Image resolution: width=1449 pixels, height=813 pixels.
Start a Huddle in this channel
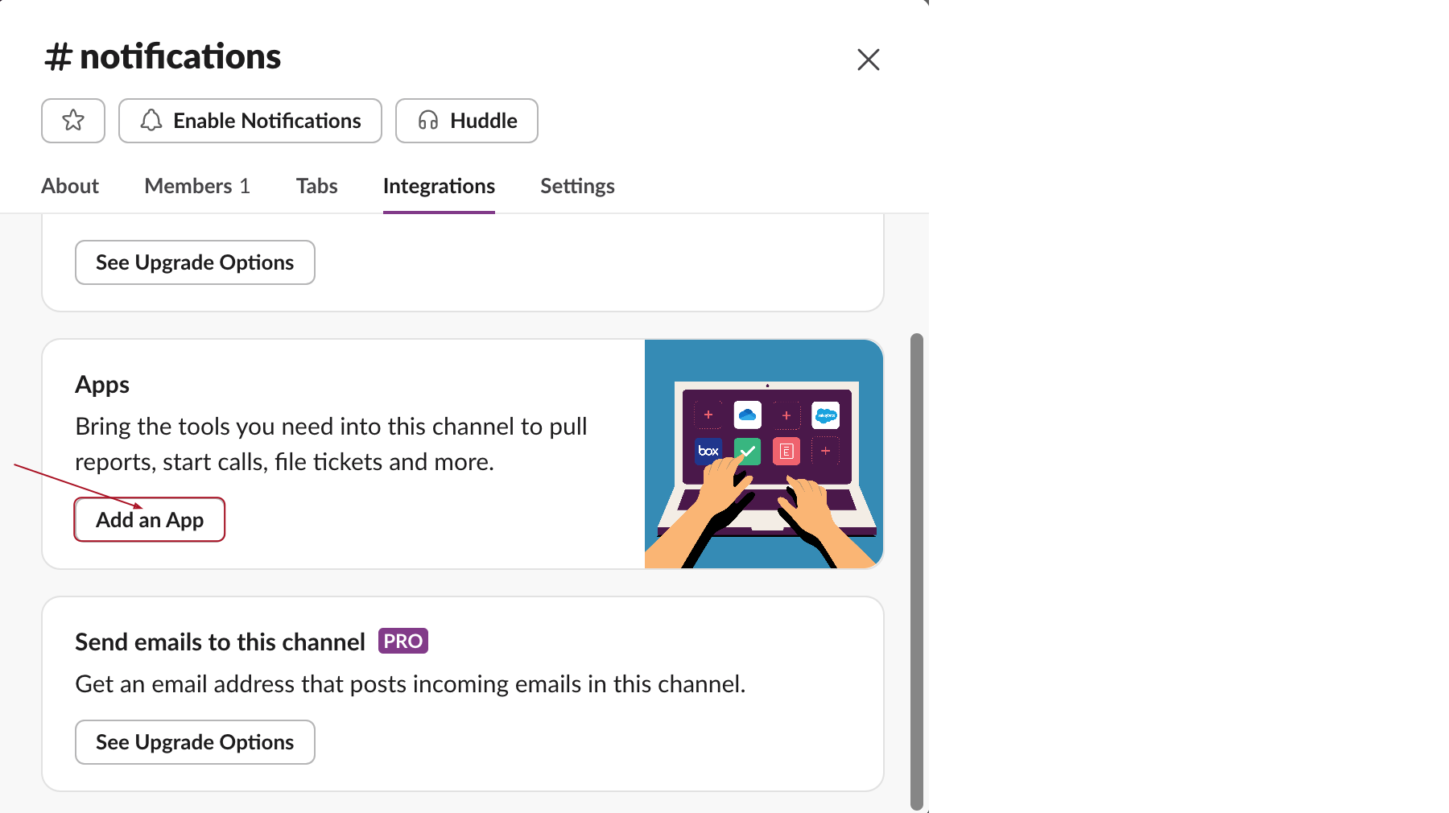pos(467,121)
